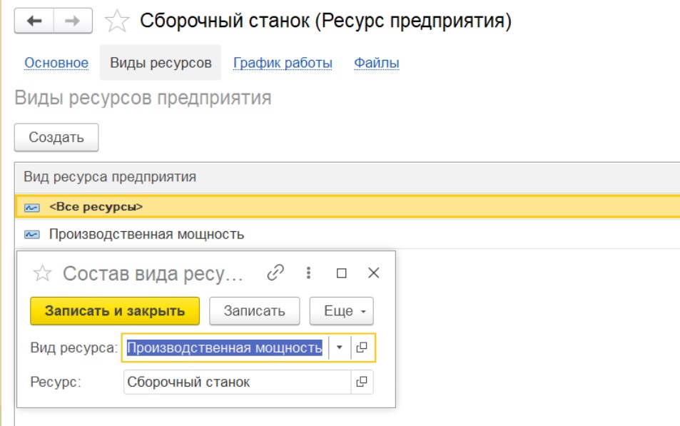This screenshot has height=426, width=680.
Task: Click the Записать button
Action: pos(255,311)
